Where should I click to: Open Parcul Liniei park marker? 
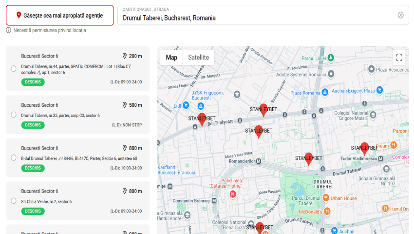(331, 58)
